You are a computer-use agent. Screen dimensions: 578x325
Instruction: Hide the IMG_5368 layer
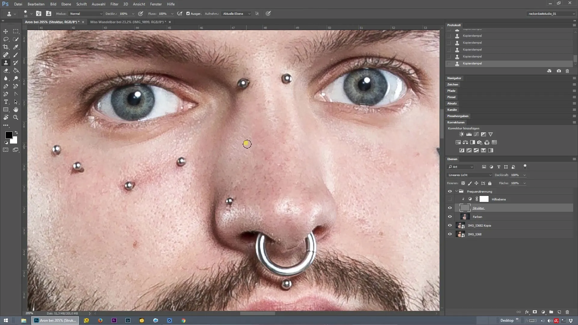coord(450,234)
